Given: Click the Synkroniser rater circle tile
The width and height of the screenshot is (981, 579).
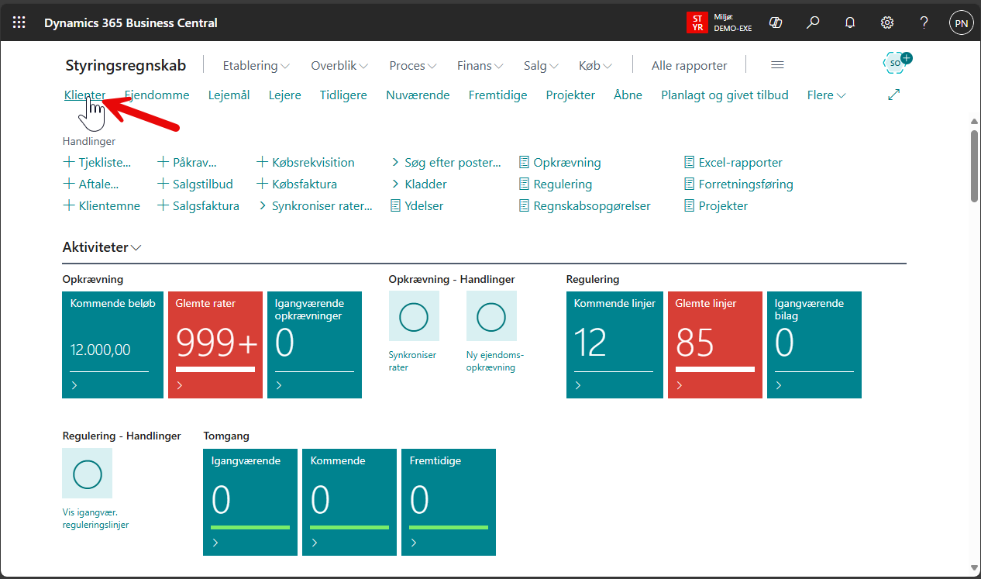Looking at the screenshot, I should click(x=413, y=316).
